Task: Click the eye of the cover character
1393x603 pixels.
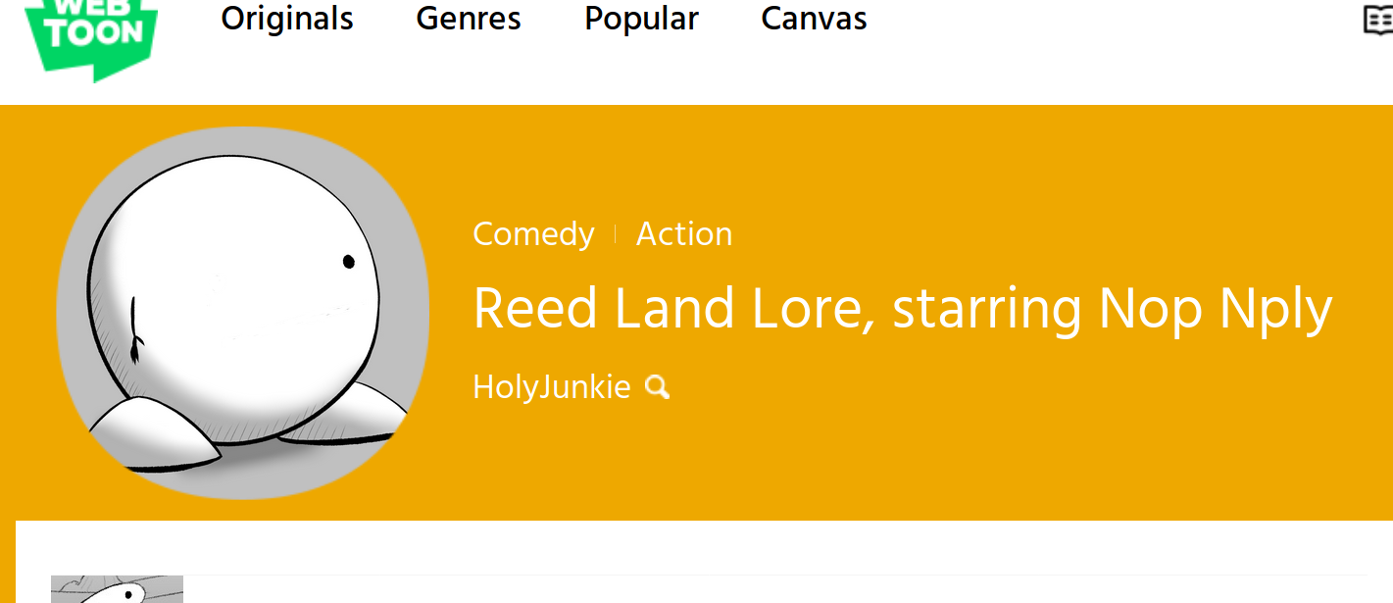Action: pyautogui.click(x=348, y=262)
